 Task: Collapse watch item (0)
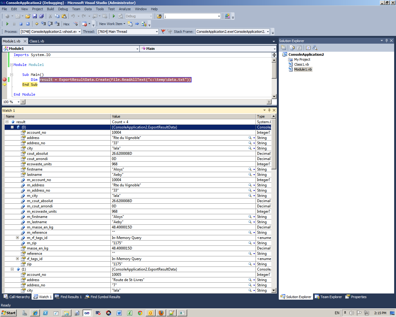tap(12, 127)
